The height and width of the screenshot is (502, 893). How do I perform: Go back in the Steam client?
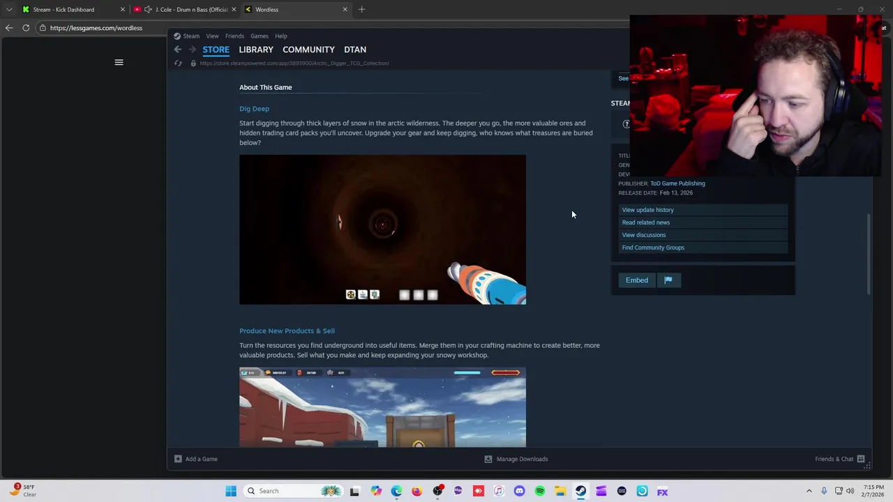tap(177, 50)
